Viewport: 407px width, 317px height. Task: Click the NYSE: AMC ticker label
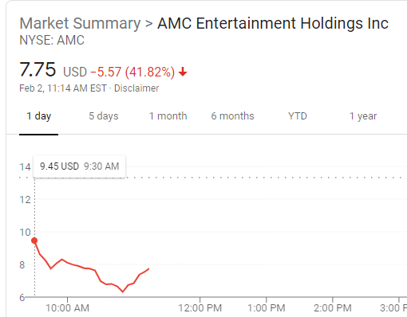pos(52,41)
